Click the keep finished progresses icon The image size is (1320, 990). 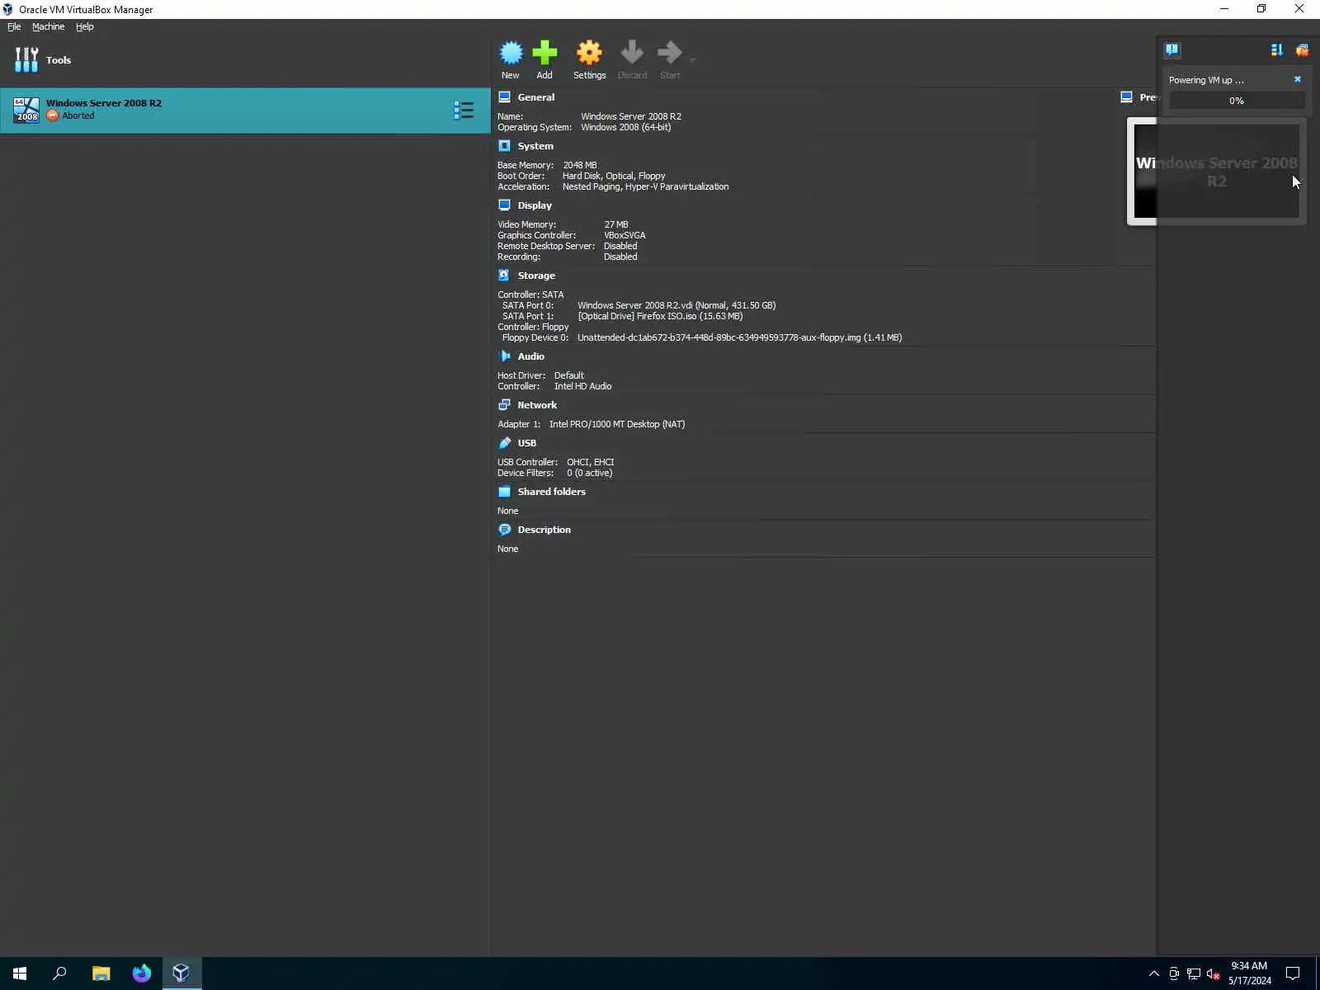1277,50
